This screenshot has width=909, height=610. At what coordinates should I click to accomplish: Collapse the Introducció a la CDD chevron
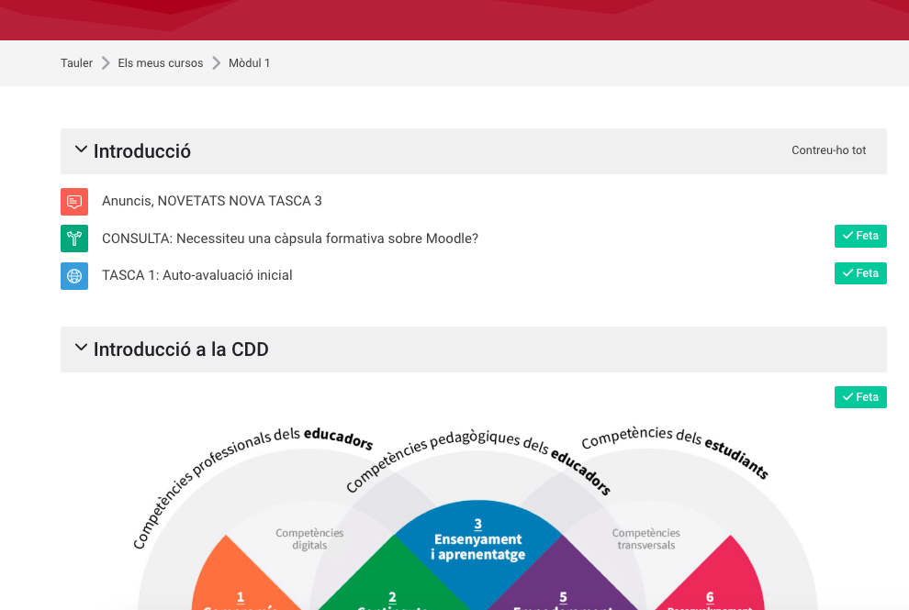pos(81,349)
